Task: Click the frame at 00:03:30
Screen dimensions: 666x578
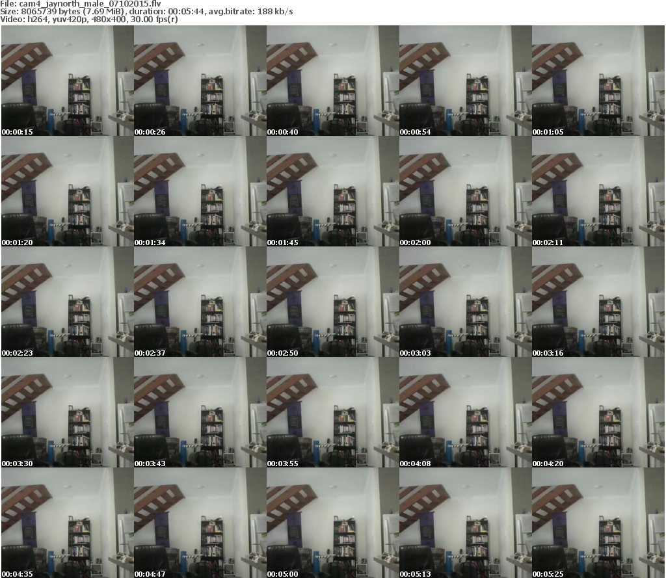Action: (x=68, y=412)
